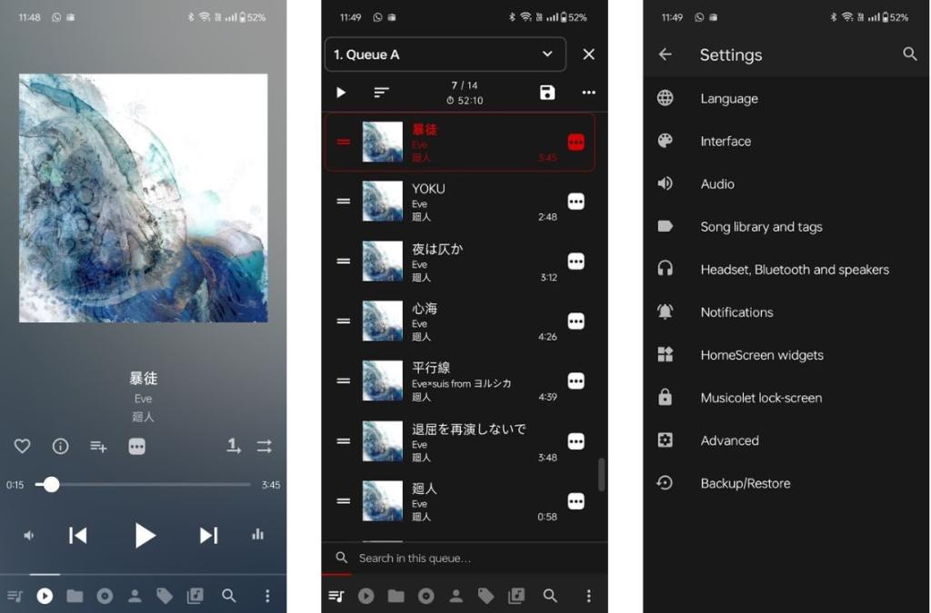Go back using the Settings arrow
The image size is (931, 613).
(x=665, y=54)
